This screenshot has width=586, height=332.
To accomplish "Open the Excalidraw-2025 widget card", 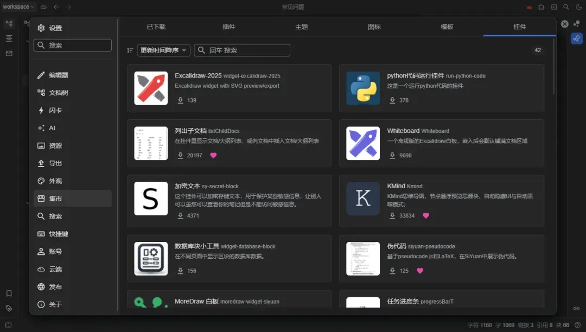I will (x=230, y=88).
